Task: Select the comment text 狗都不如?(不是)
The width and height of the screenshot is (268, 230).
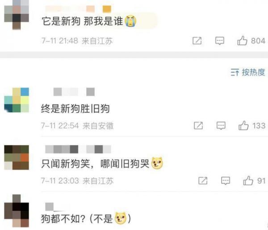Action: 86,218
